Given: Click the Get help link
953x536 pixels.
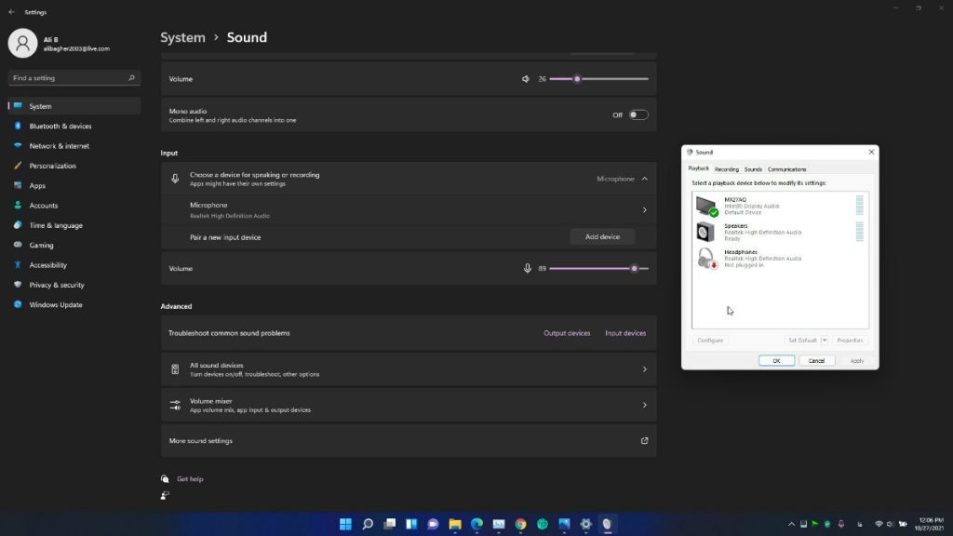Looking at the screenshot, I should (x=190, y=479).
